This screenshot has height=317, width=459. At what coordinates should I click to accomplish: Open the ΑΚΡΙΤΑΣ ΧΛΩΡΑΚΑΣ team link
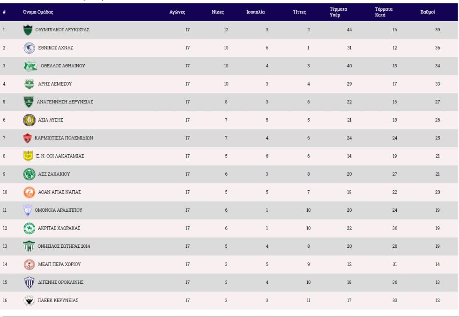[59, 228]
